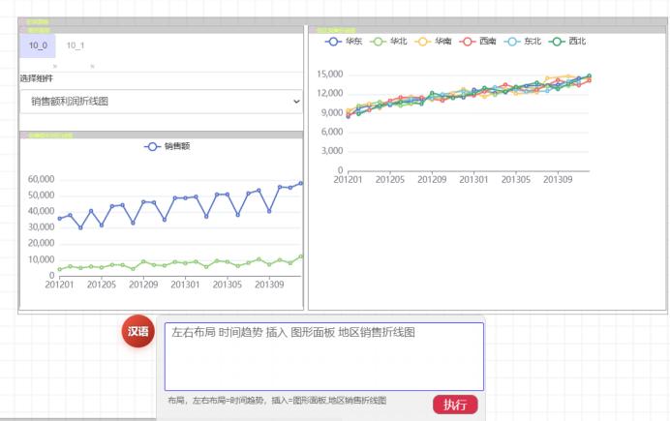Click the last blue data point of 销售额 line
Screen dimensions: 670x421
click(301, 183)
